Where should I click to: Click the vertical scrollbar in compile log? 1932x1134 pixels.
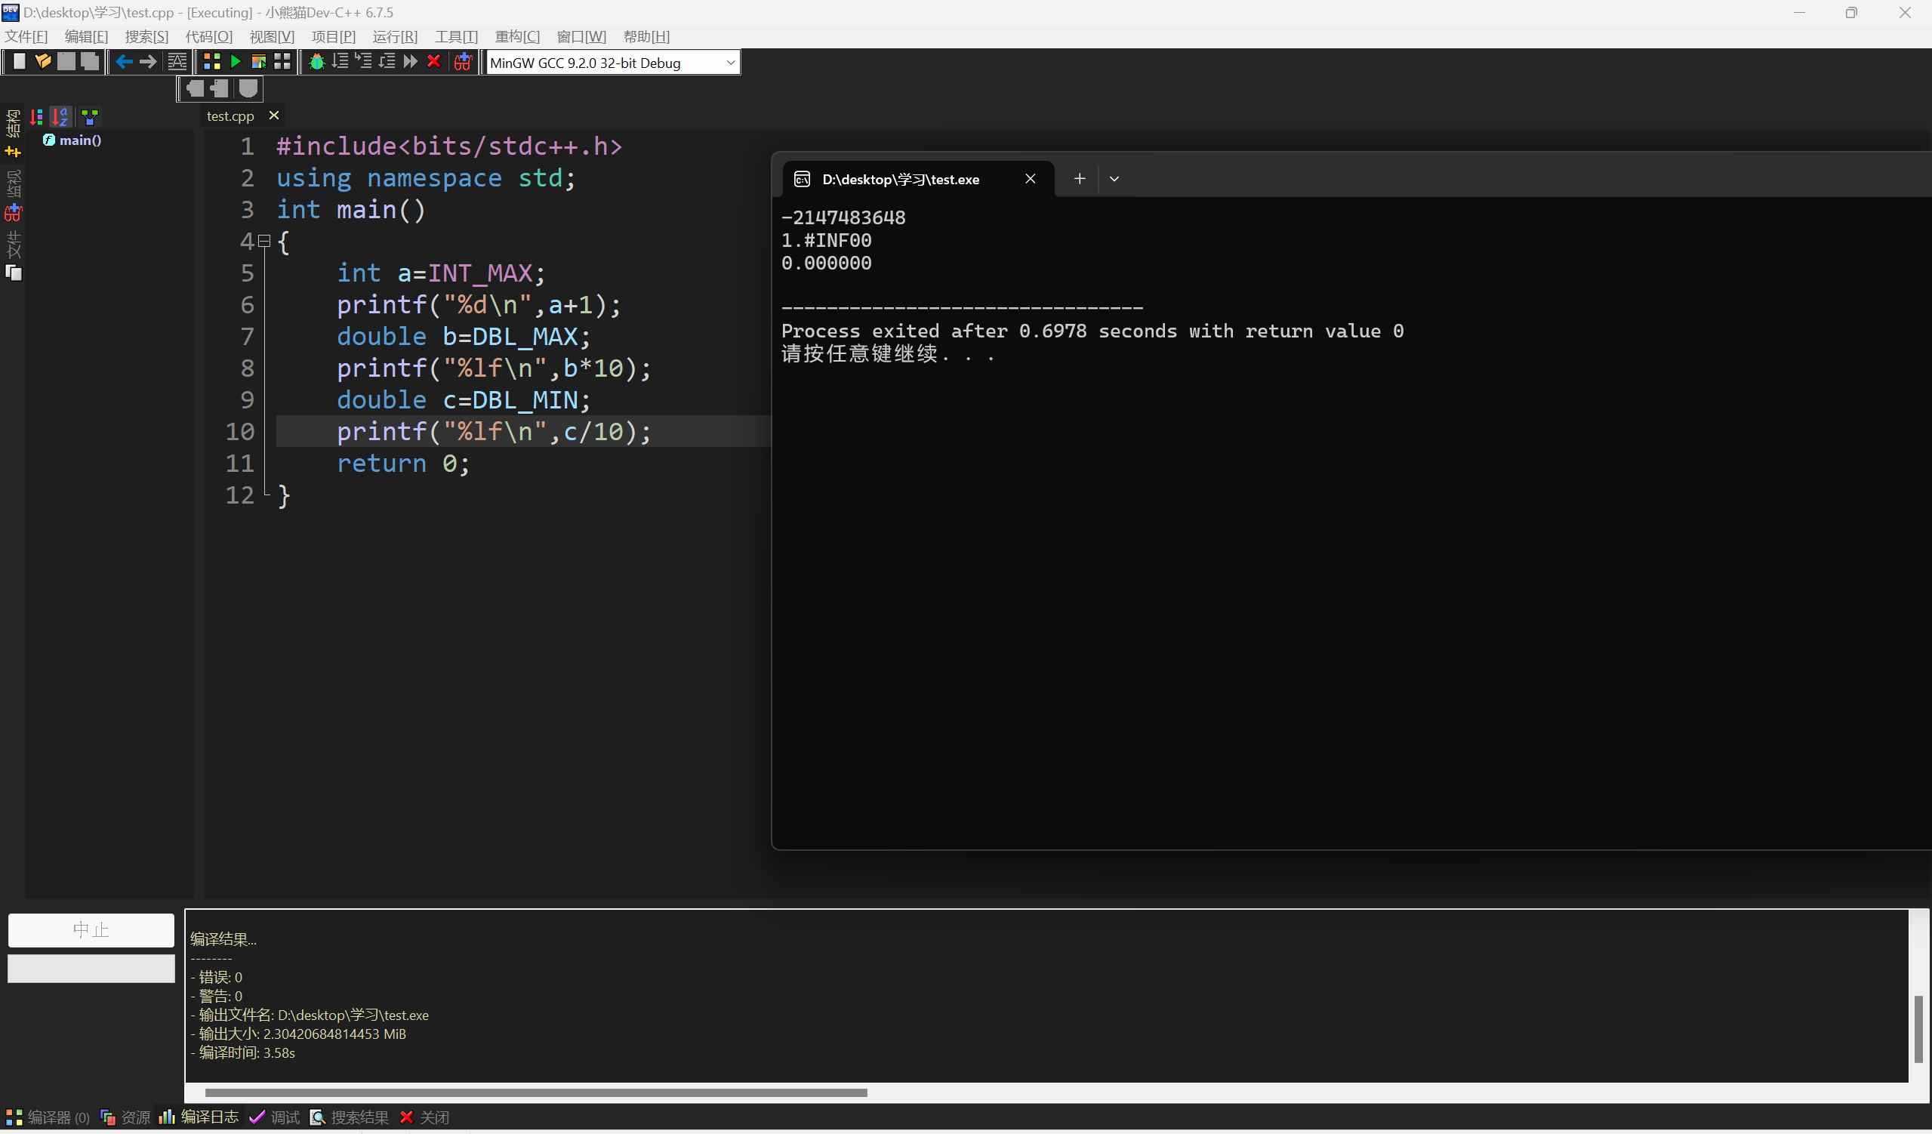1918,1029
